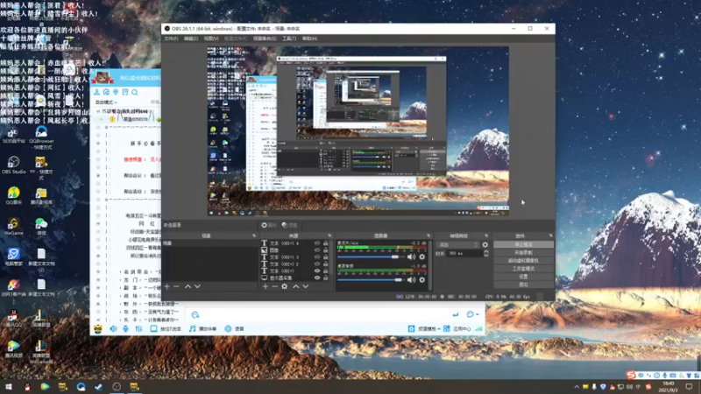This screenshot has width=701, height=394.
Task: Pop out the Controls dock via its header icon
Action: click(x=551, y=236)
